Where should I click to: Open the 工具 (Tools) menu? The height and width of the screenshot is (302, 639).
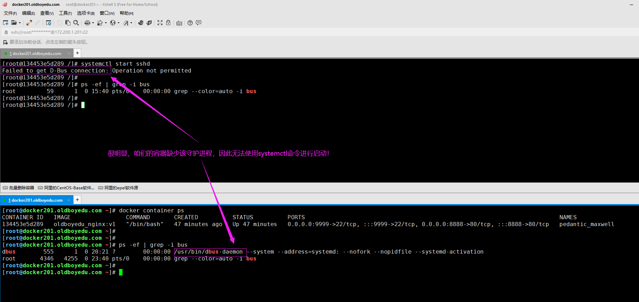65,13
